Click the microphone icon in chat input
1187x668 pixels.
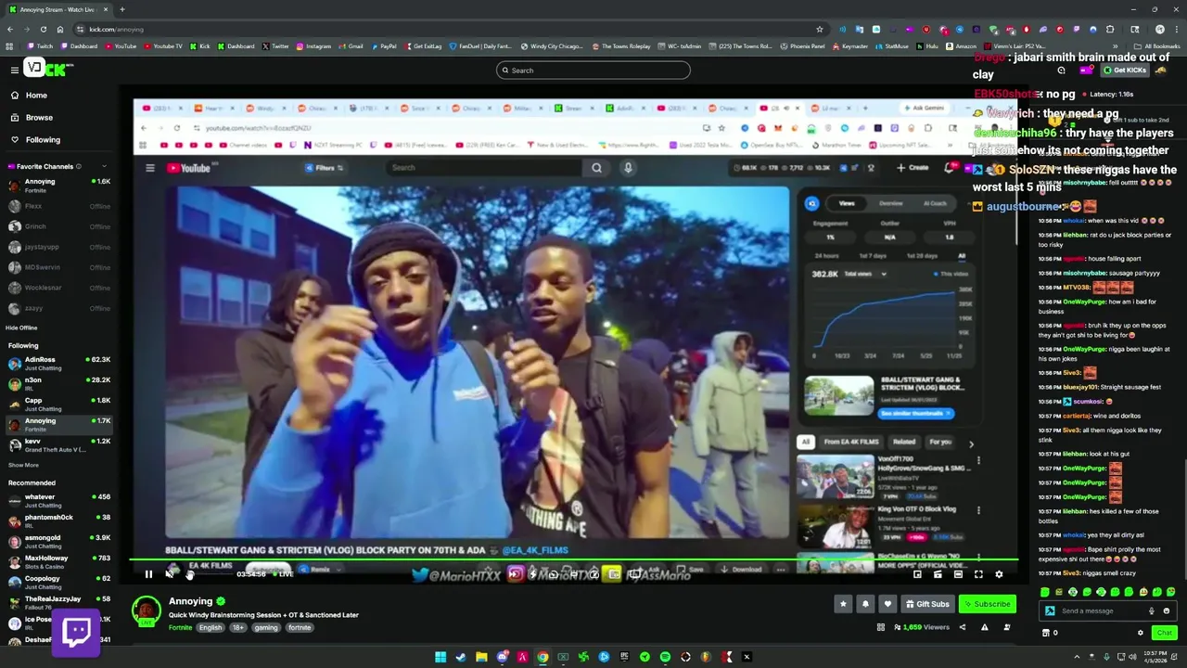click(x=1152, y=610)
